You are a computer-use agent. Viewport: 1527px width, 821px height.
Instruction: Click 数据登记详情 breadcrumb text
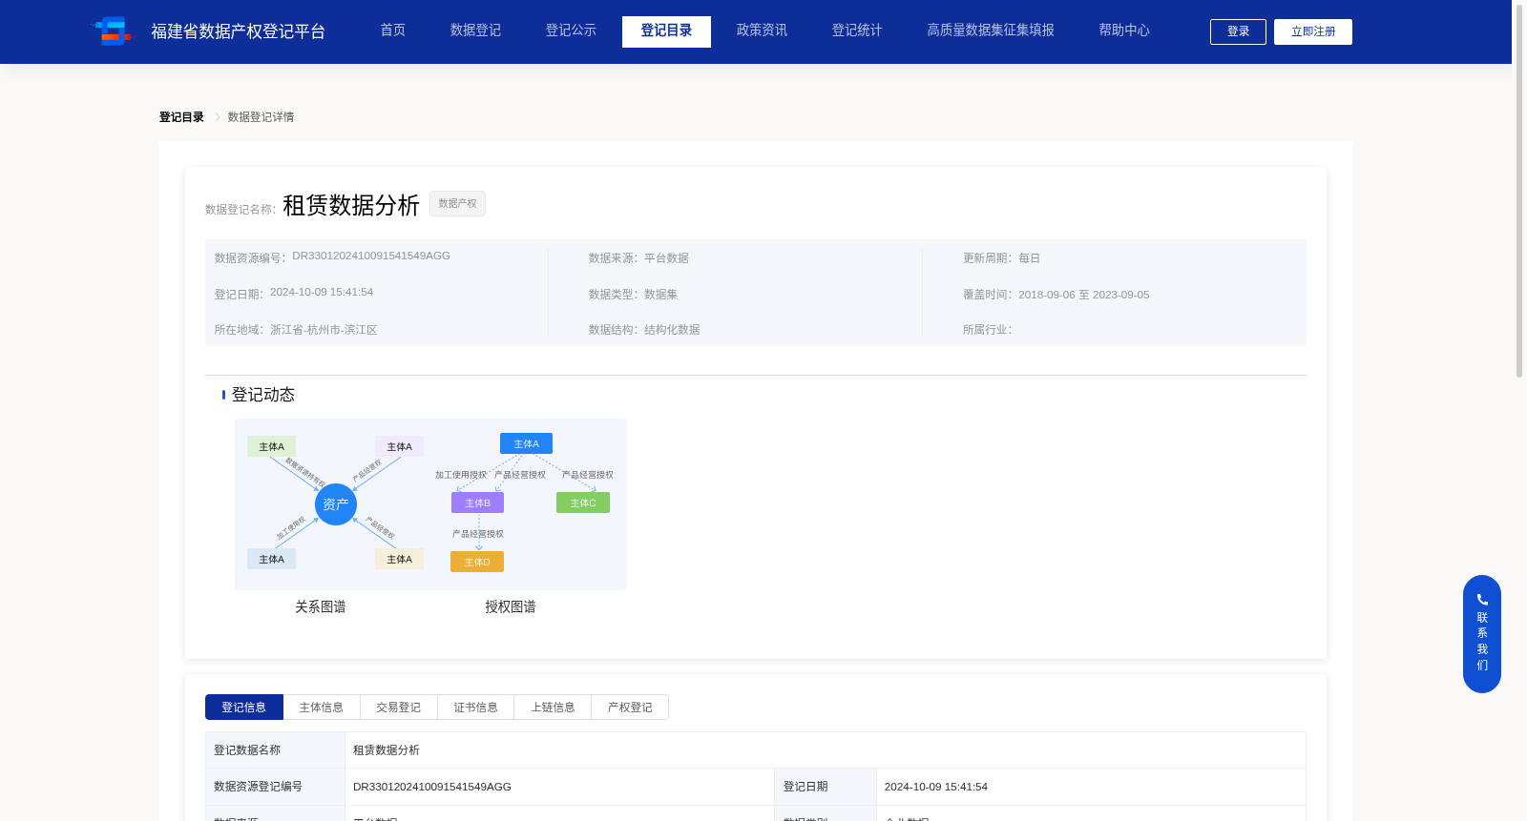tap(261, 117)
